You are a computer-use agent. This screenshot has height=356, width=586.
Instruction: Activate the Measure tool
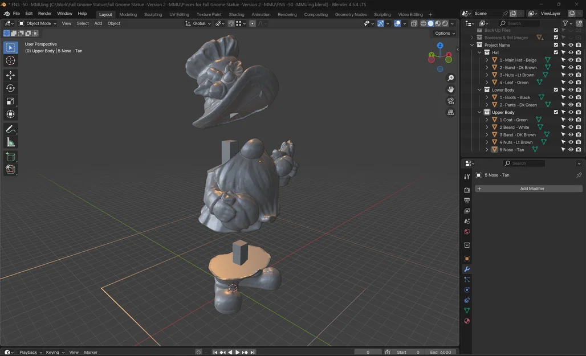(x=10, y=142)
